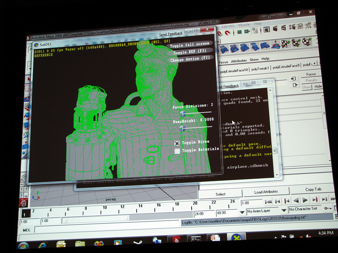Click the extrude face shelf icon

pos(255,46)
